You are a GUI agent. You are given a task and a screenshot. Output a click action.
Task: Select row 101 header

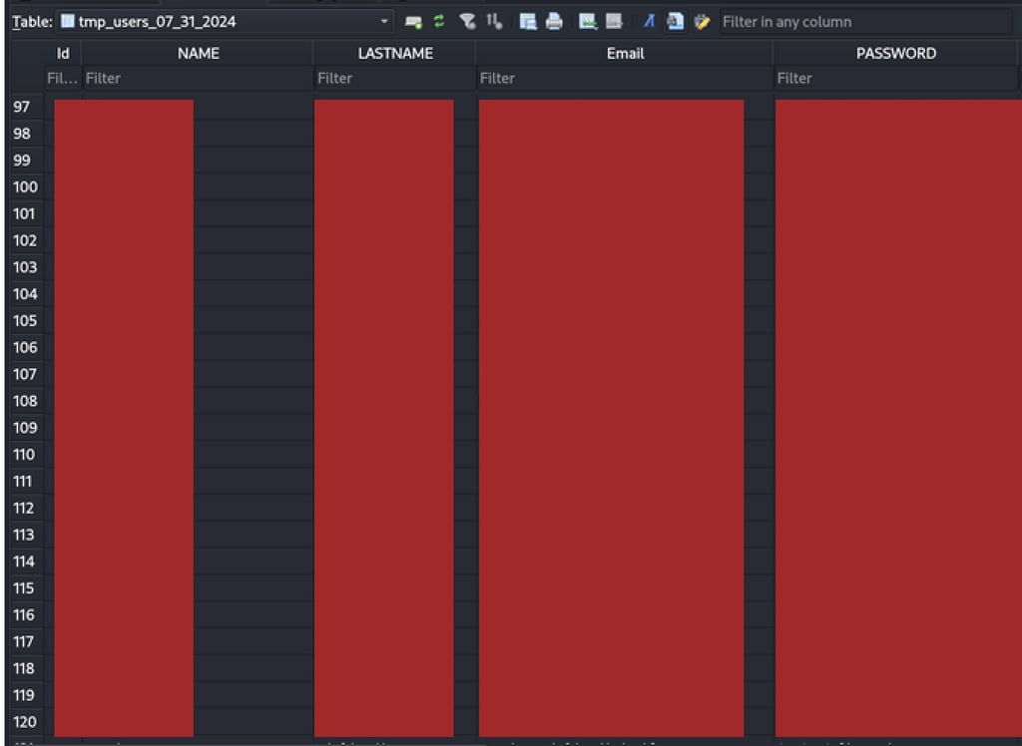coord(26,213)
